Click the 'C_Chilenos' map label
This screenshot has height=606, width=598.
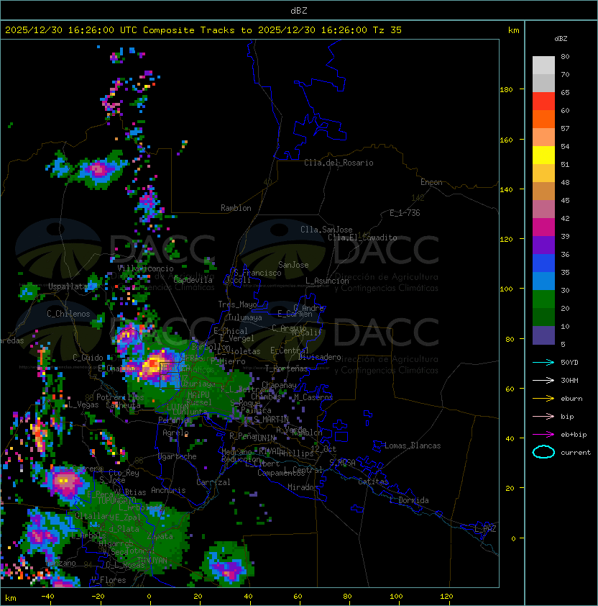click(68, 314)
